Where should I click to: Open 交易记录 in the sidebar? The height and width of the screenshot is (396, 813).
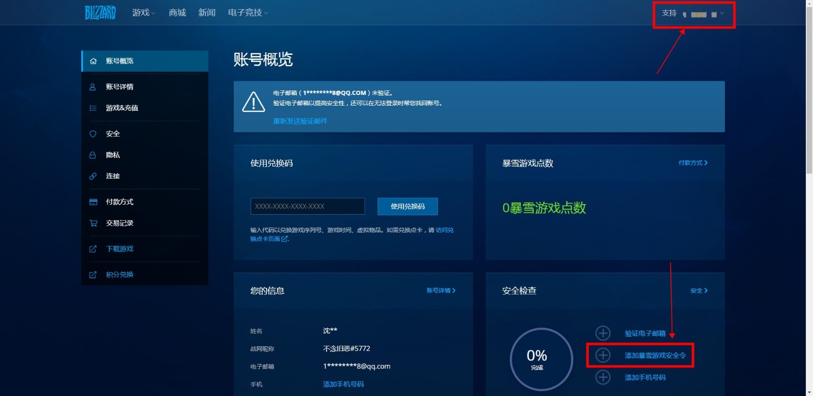(x=145, y=223)
